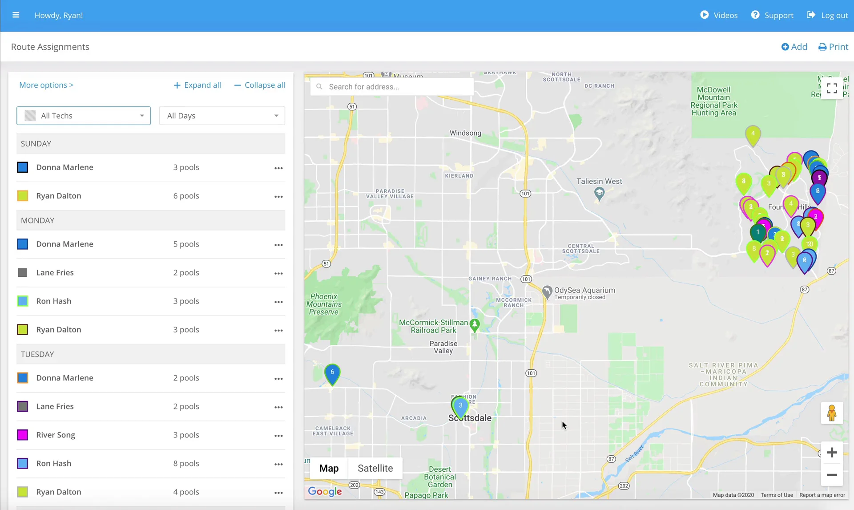Open the Videos link

pyautogui.click(x=719, y=15)
